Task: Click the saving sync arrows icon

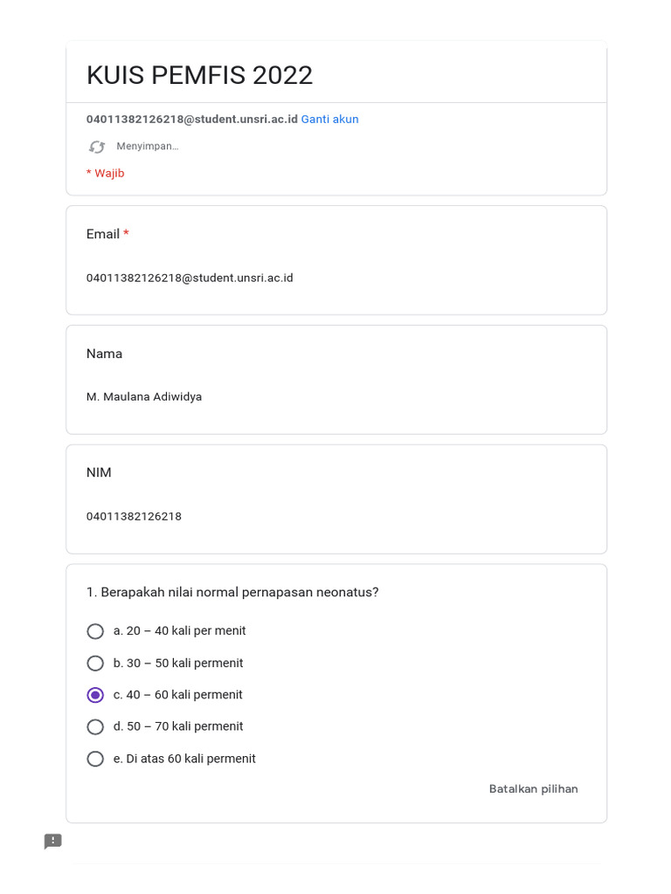Action: (x=97, y=147)
